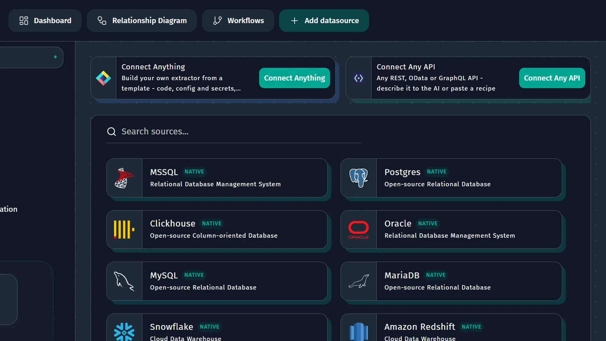Click the Dashboard grid icon
This screenshot has width=606, height=341.
point(24,21)
